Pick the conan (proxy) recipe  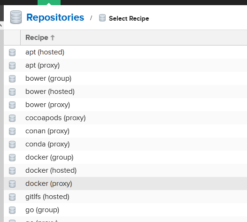125,131
